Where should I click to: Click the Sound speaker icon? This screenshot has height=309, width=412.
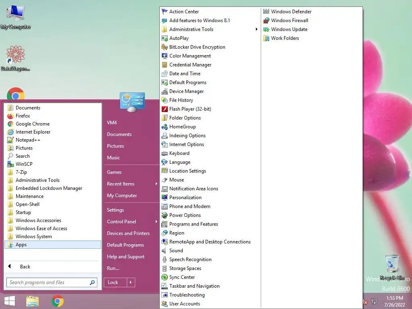tap(165, 251)
